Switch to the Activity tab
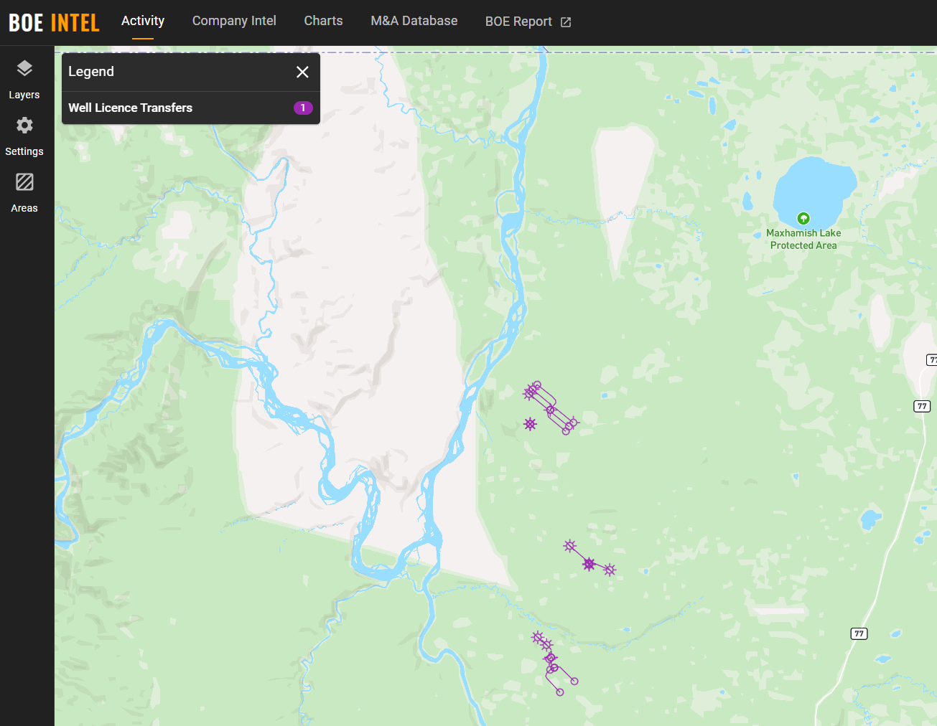This screenshot has width=937, height=726. pos(143,21)
